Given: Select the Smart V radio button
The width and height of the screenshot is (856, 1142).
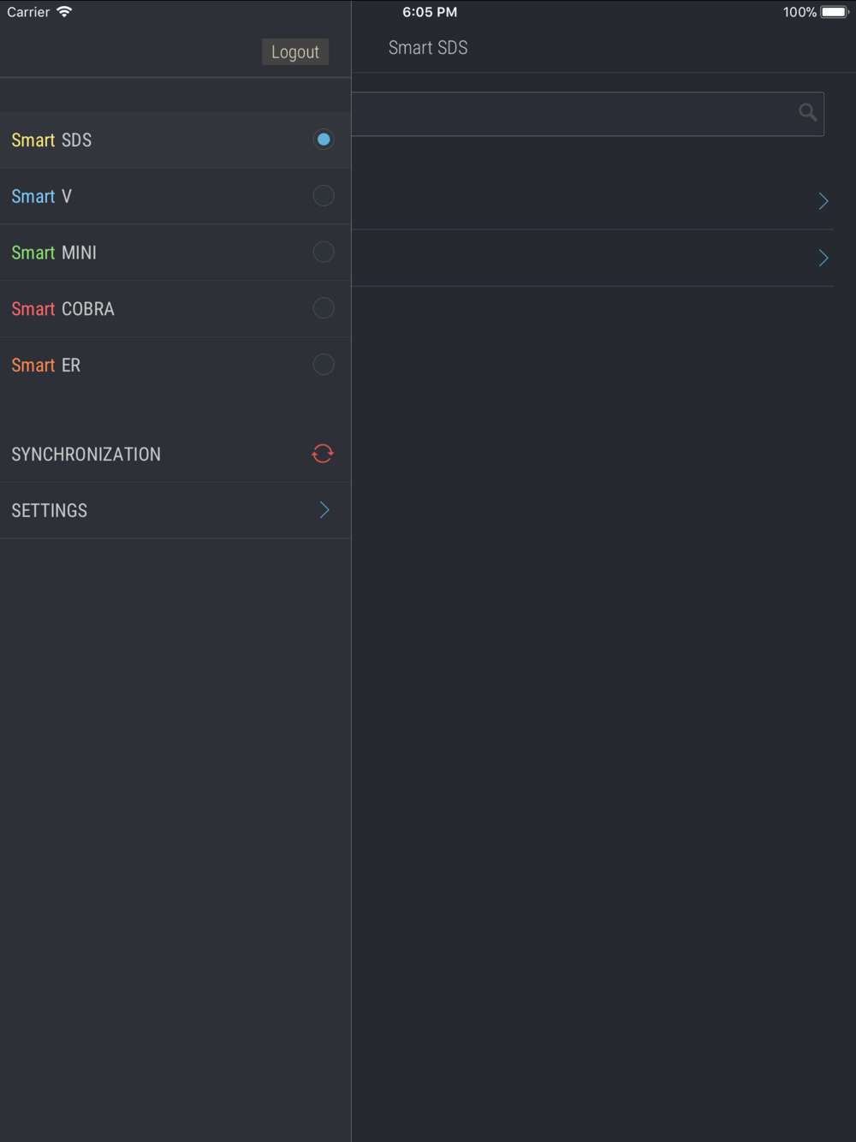Looking at the screenshot, I should tap(324, 196).
